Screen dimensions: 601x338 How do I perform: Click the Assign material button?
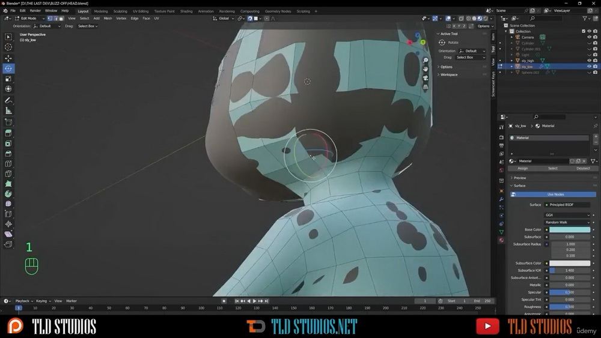click(x=522, y=169)
